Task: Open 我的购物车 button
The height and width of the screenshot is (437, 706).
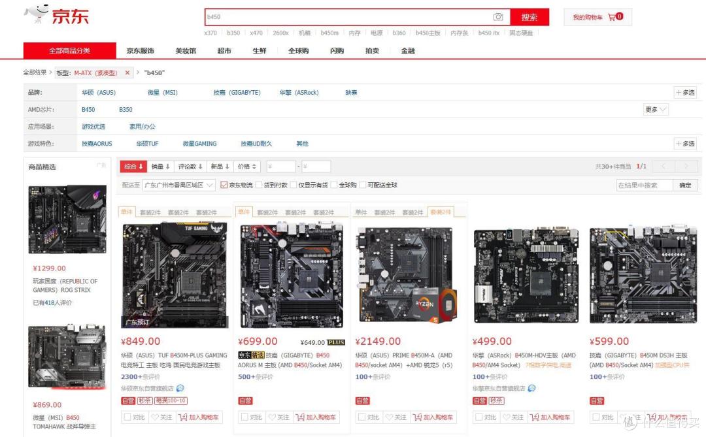Action: pos(597,17)
